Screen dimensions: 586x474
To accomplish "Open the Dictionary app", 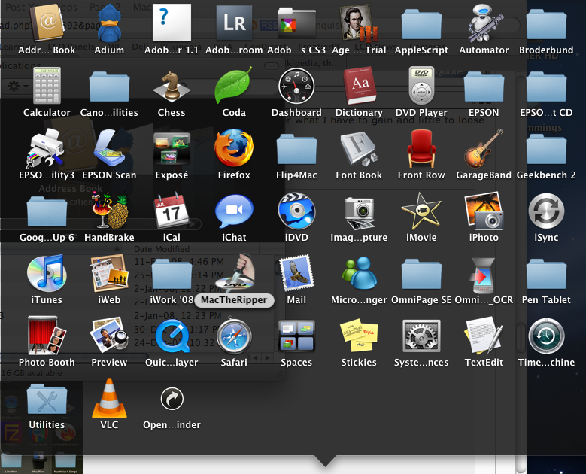I will pyautogui.click(x=359, y=86).
